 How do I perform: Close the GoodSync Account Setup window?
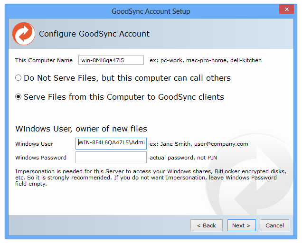pyautogui.click(x=286, y=10)
